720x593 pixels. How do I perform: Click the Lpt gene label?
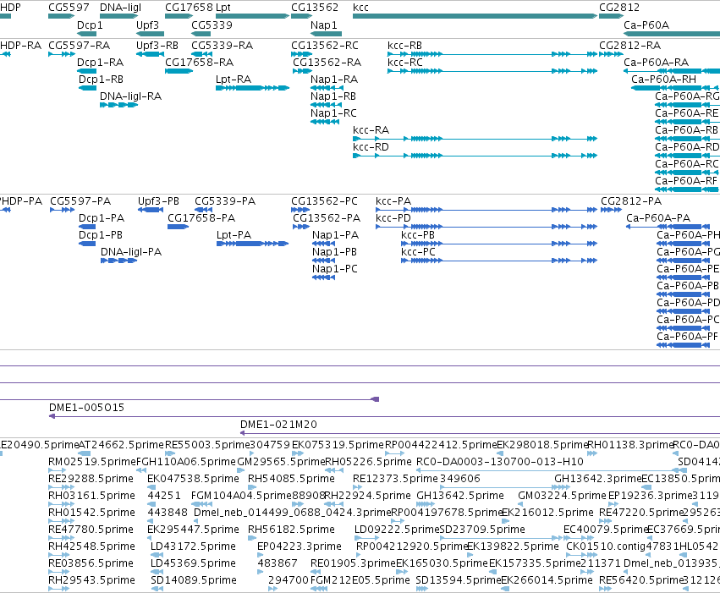(x=223, y=8)
